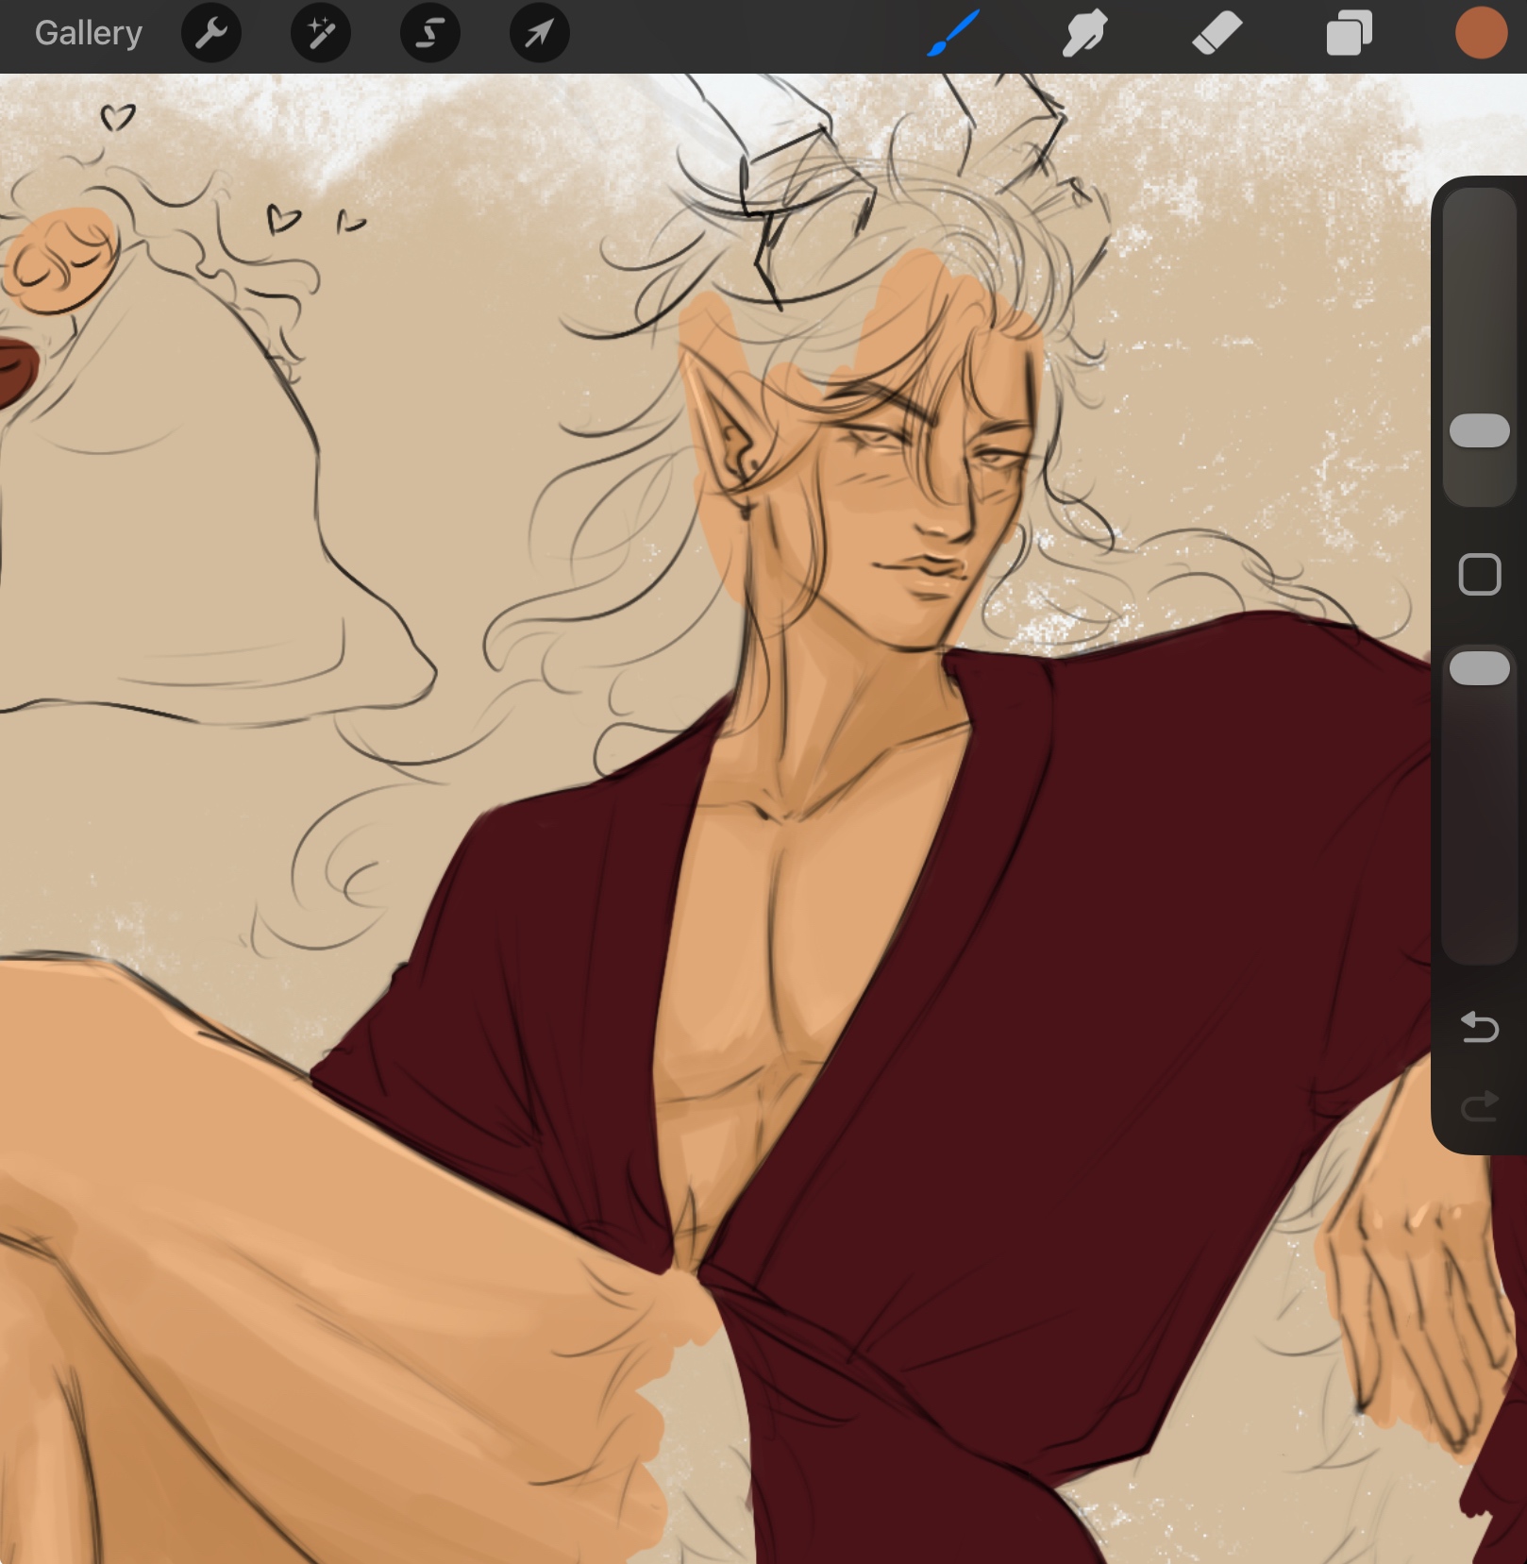Tap the square Modify button in sidebar
The image size is (1527, 1564).
[1479, 574]
